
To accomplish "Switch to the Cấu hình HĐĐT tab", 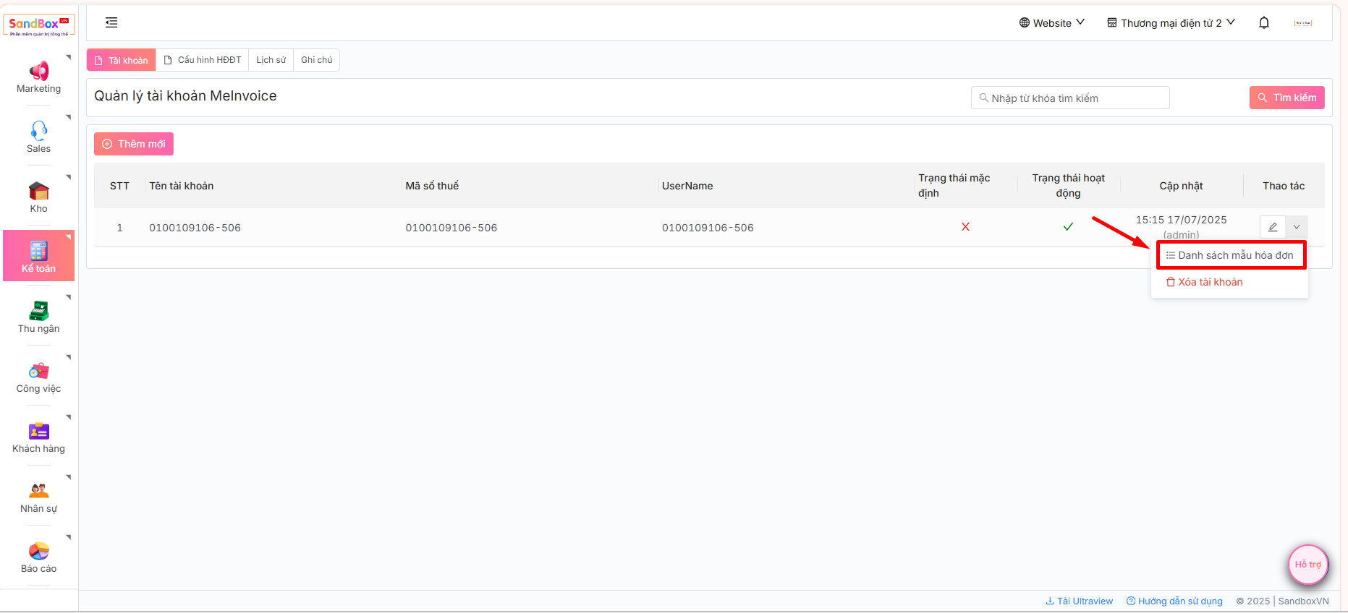I will pos(203,60).
